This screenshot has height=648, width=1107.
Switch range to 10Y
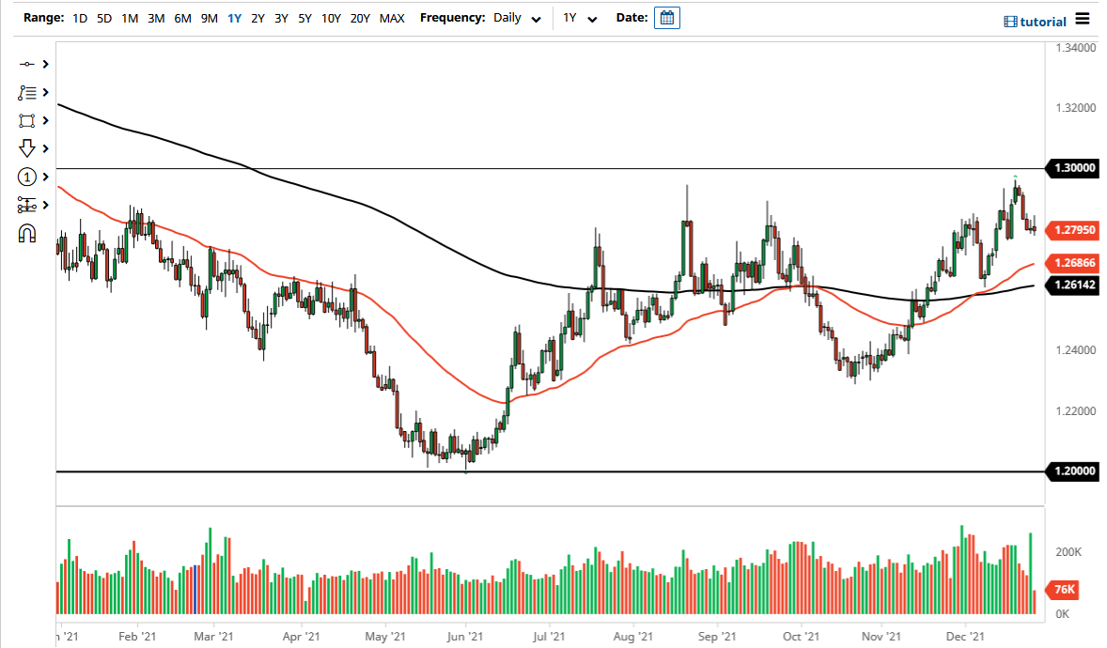[331, 18]
